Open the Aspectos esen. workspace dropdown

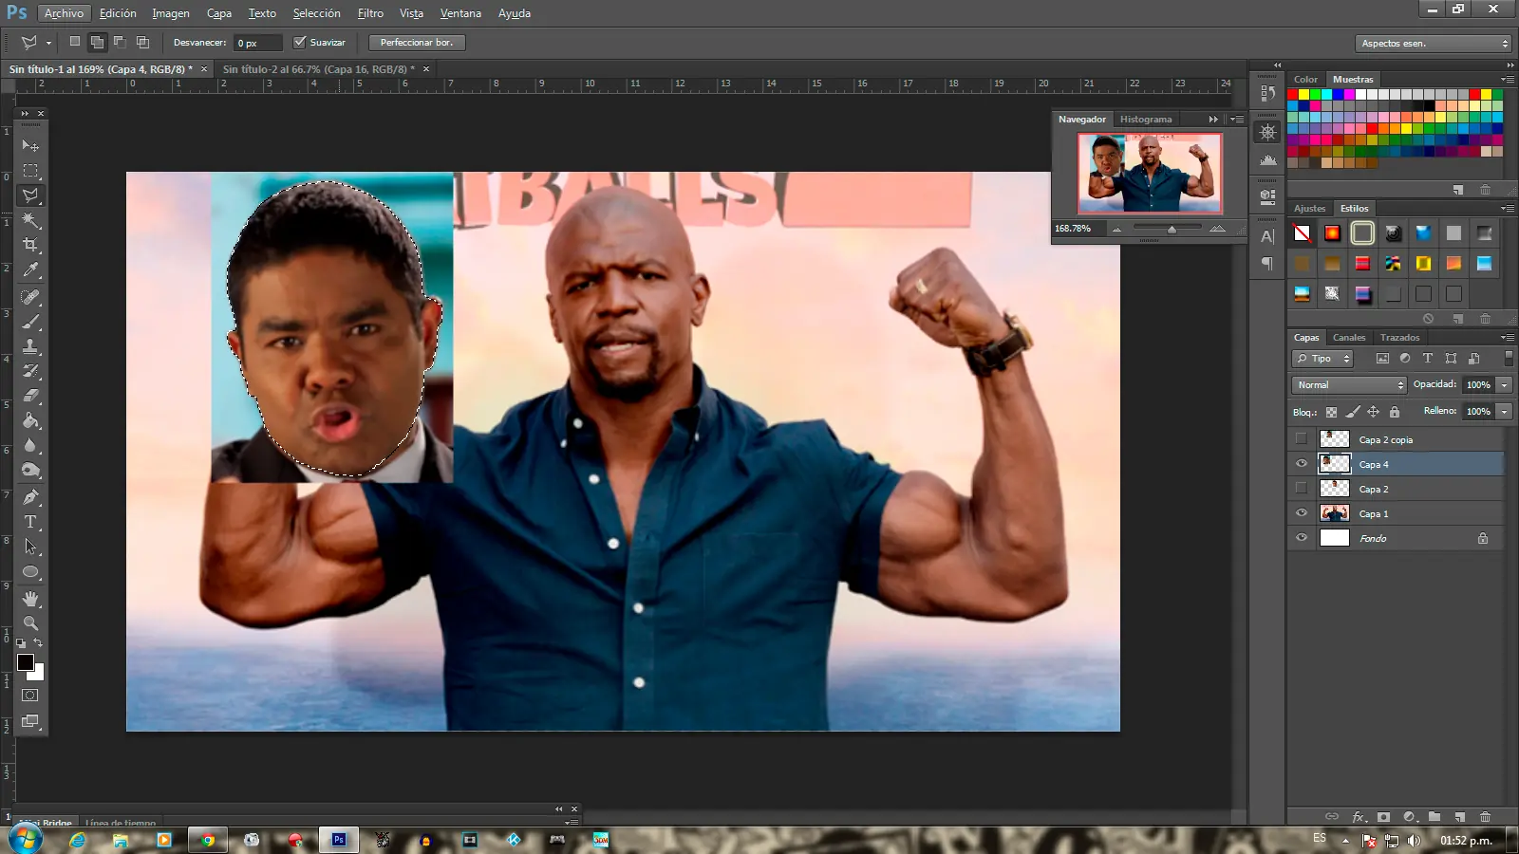pos(1434,44)
